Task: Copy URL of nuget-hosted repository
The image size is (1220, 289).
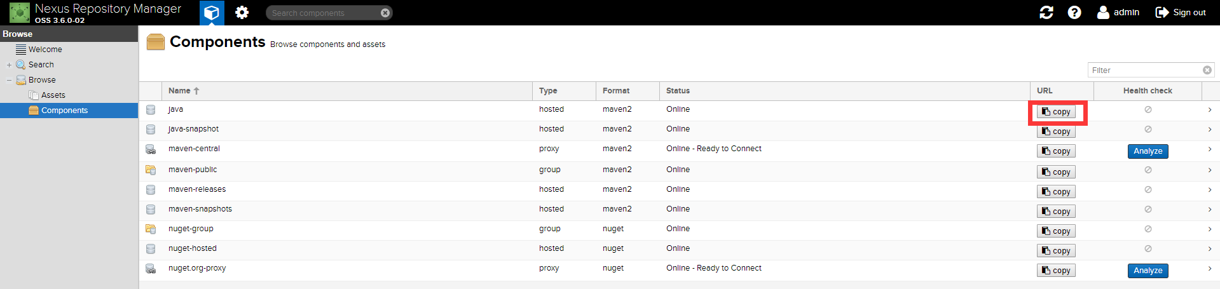Action: tap(1056, 251)
